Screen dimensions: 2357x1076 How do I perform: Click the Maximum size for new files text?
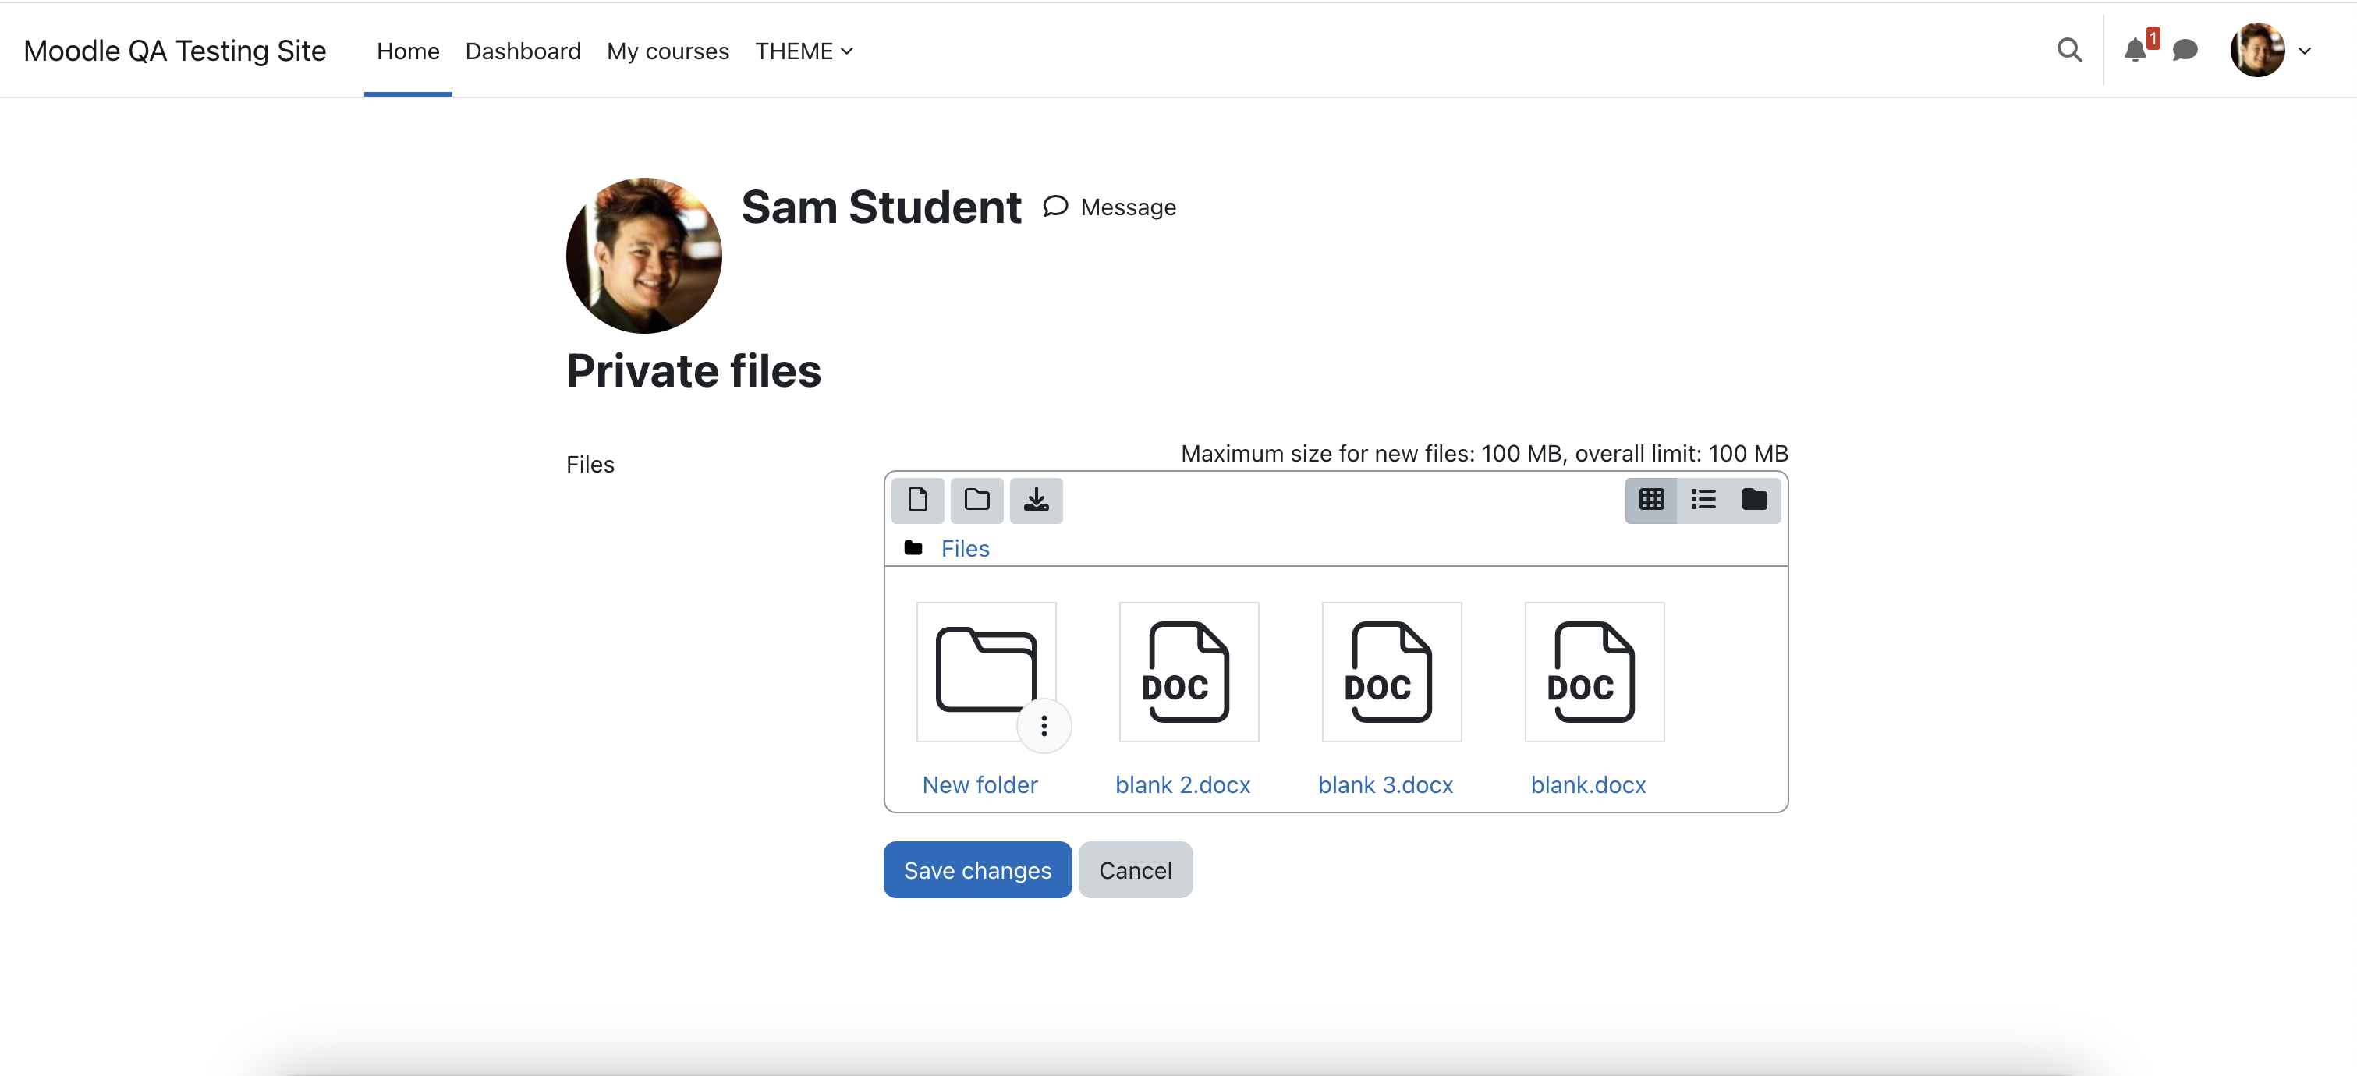pos(1484,454)
